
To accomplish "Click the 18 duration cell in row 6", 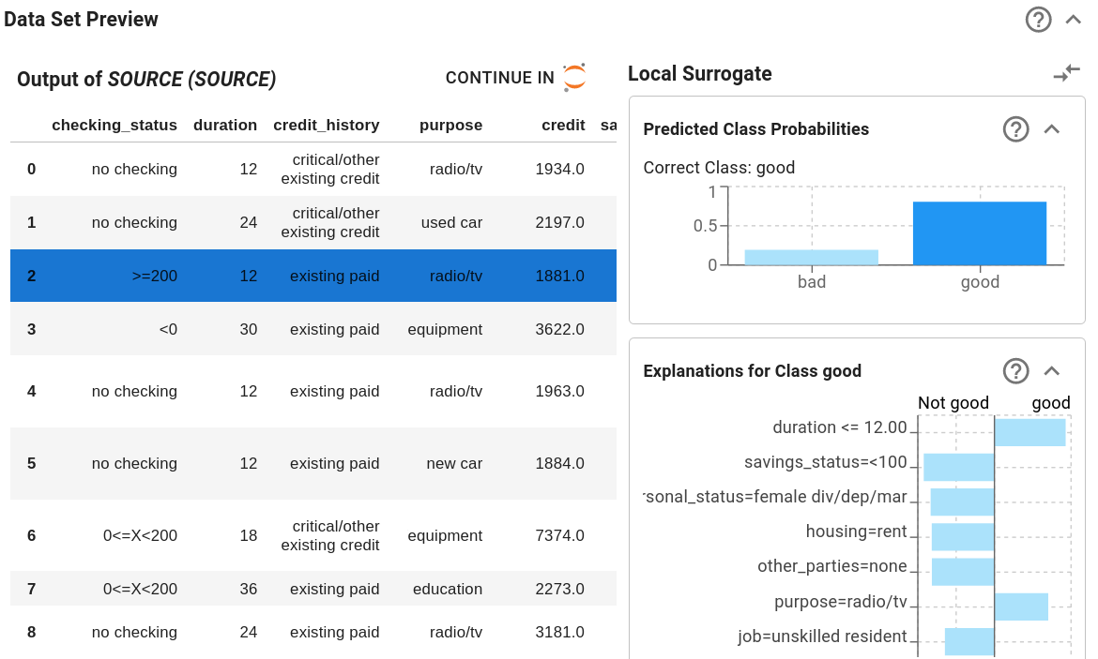I will click(x=249, y=535).
